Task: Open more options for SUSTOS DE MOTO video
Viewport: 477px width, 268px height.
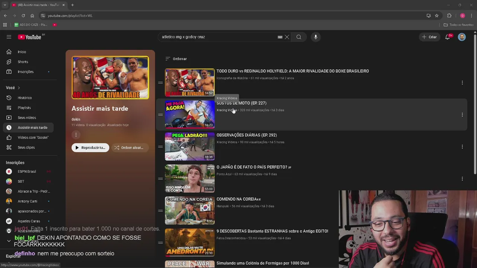Action: (x=462, y=115)
